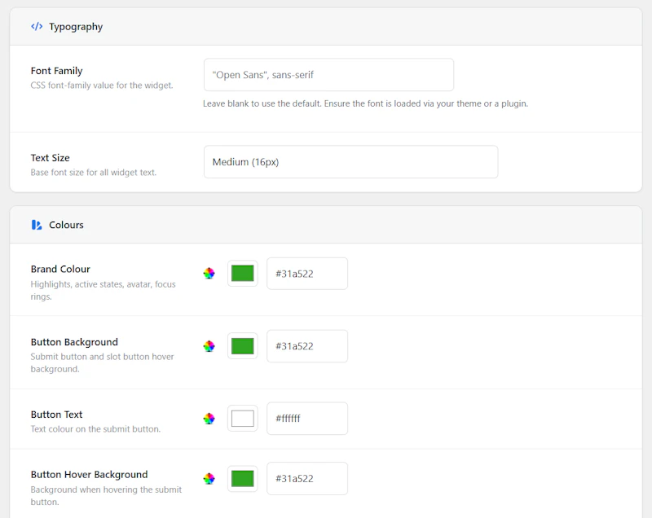Edit the Button Hover Background hex field
Viewport: 652px width, 518px height.
(307, 479)
